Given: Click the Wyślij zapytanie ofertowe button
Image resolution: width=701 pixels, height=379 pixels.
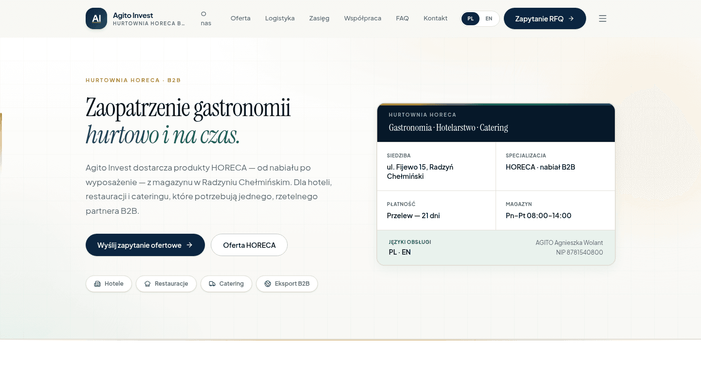Looking at the screenshot, I should 145,245.
